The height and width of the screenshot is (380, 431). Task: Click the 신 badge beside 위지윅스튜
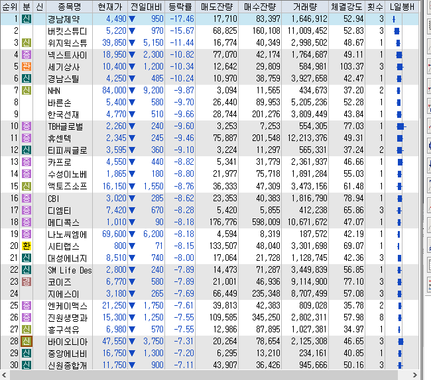27,43
